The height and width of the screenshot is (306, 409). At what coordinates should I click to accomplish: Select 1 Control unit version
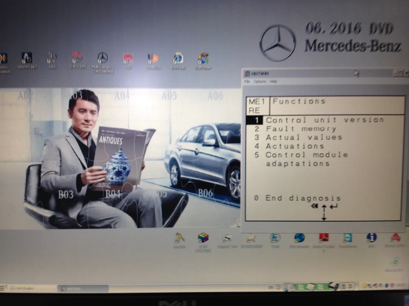[316, 120]
